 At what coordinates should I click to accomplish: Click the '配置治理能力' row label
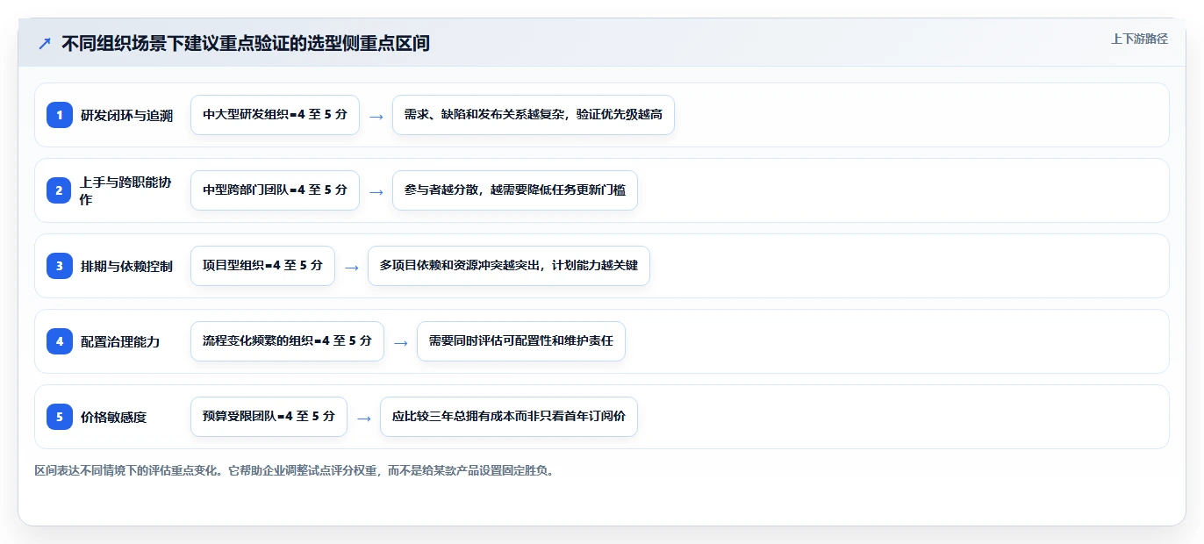(120, 341)
